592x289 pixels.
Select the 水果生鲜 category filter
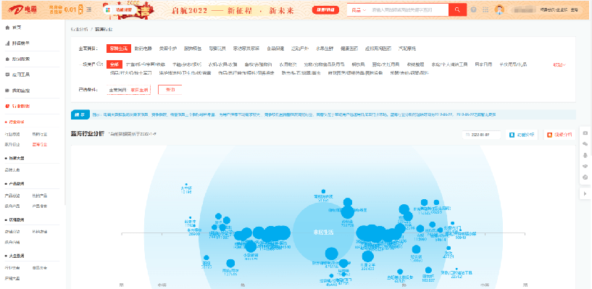tap(325, 49)
